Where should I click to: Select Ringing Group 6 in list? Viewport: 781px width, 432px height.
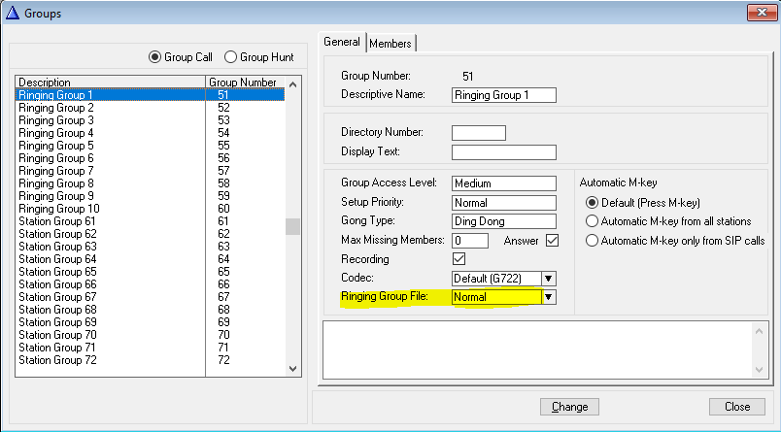[x=151, y=158]
